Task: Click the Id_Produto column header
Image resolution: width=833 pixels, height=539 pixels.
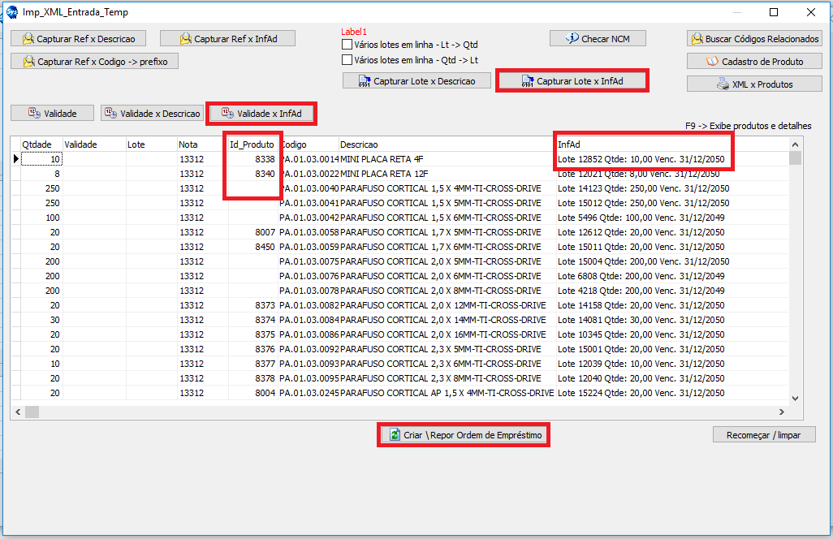Action: point(252,144)
